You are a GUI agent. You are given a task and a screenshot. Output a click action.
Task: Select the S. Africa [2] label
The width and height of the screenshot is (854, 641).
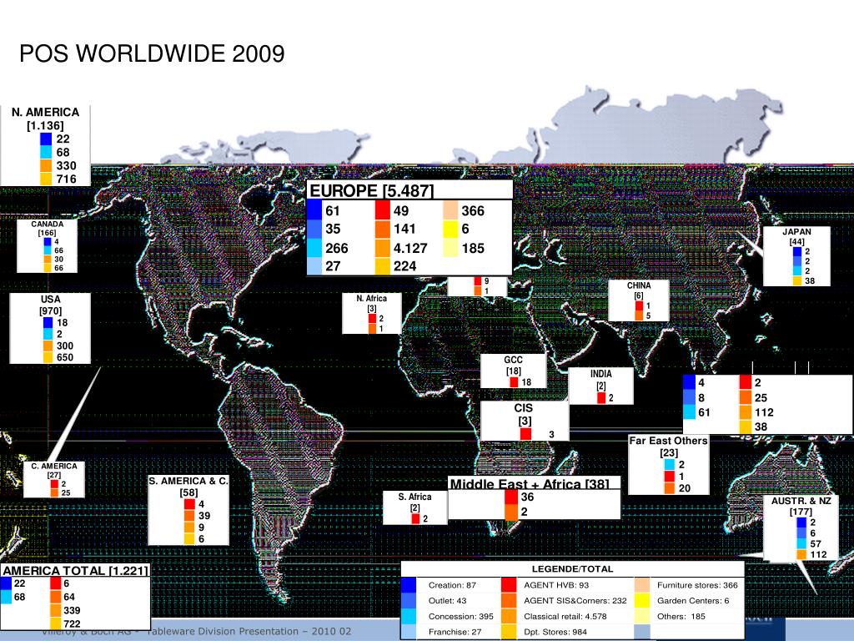click(414, 502)
